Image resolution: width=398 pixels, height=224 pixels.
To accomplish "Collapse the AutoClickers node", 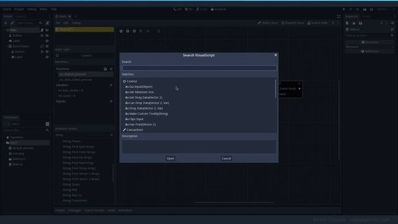I will pos(7,46).
